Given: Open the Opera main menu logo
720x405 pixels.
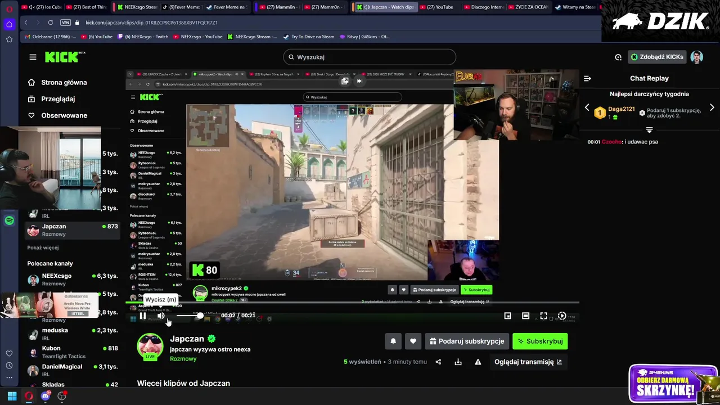Looking at the screenshot, I should 9,9.
